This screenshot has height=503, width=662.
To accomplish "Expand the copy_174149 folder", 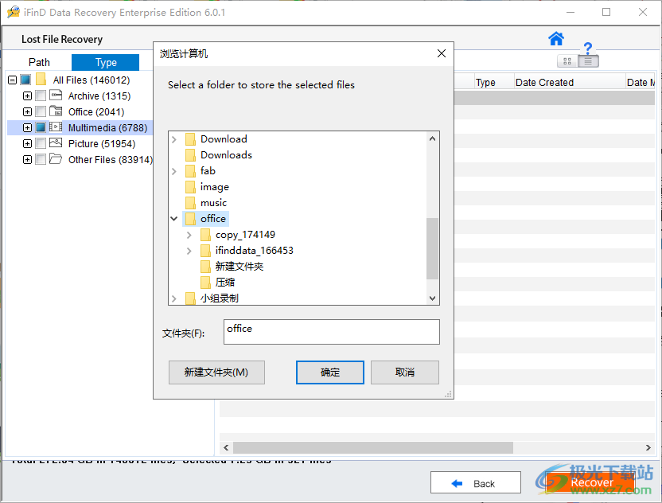I will [x=189, y=234].
